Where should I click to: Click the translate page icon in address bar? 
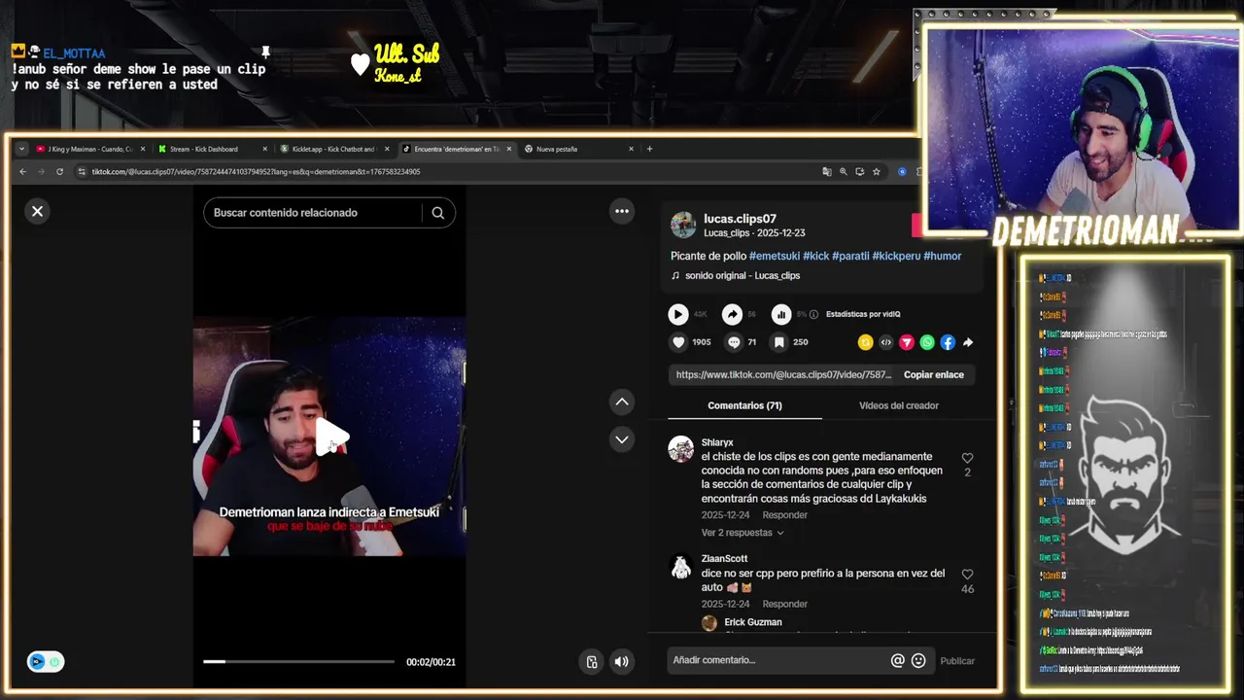[827, 171]
